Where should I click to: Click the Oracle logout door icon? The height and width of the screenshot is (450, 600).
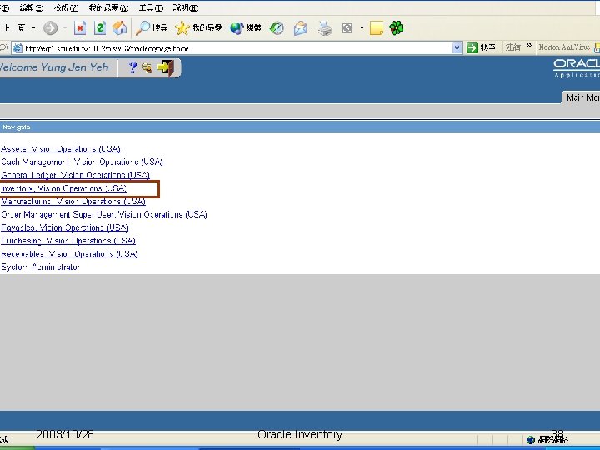[x=166, y=67]
